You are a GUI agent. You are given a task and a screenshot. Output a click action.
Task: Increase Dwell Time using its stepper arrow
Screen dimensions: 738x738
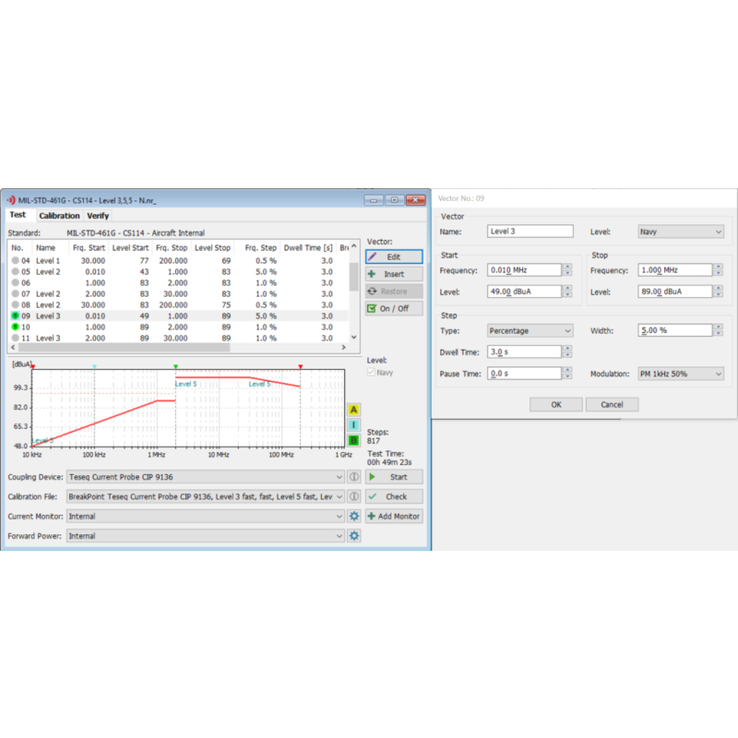(566, 347)
